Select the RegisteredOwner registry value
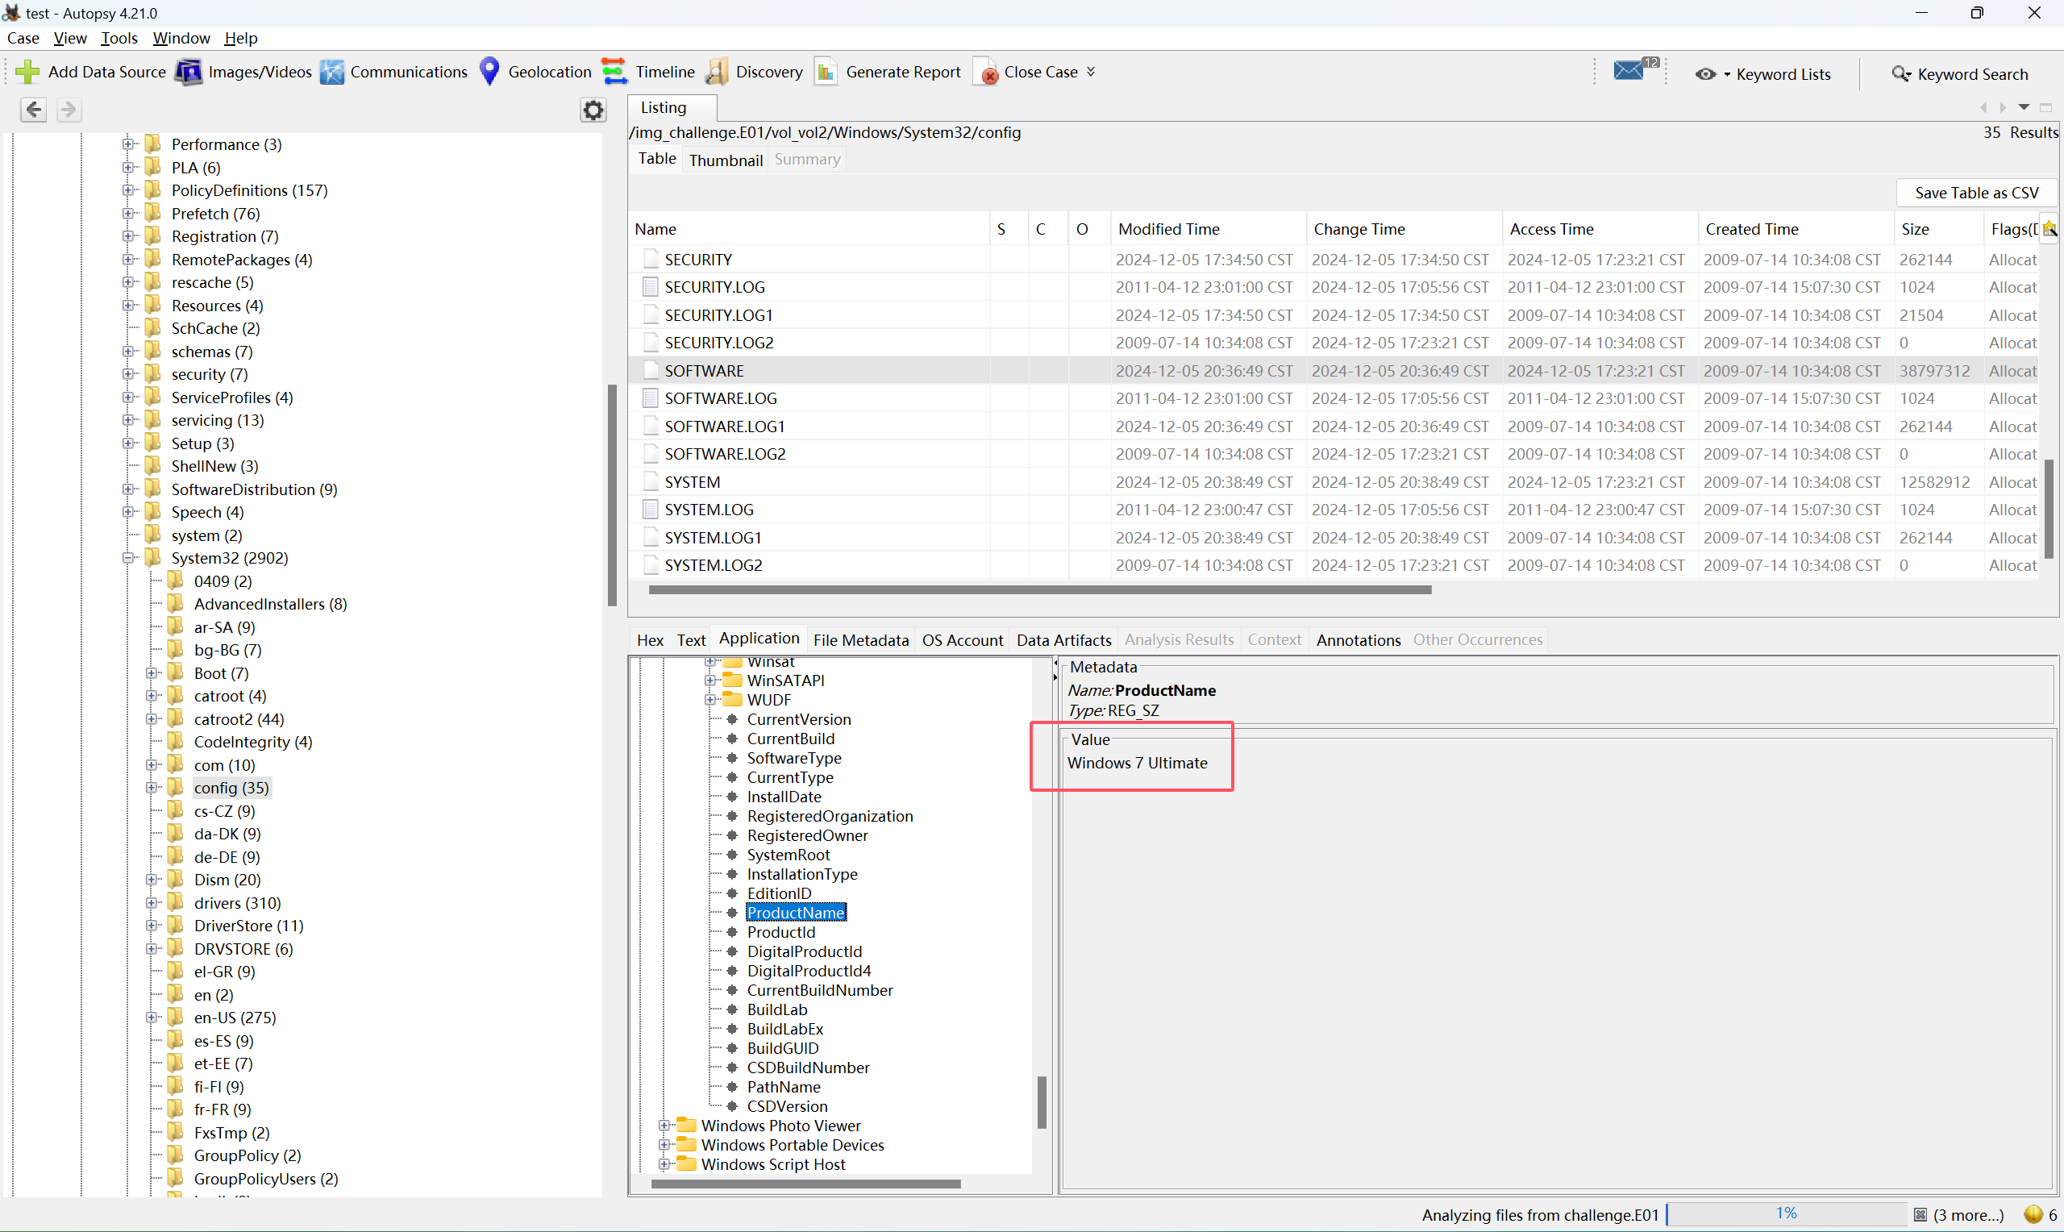Viewport: 2064px width, 1232px height. point(807,835)
